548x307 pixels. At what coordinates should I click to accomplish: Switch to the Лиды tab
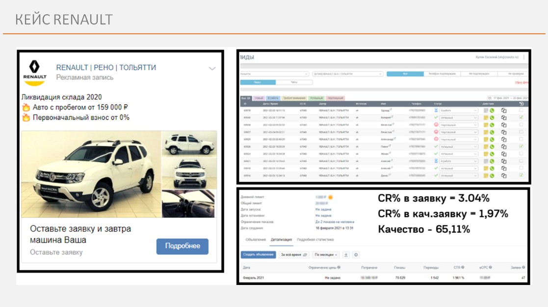pos(258,82)
